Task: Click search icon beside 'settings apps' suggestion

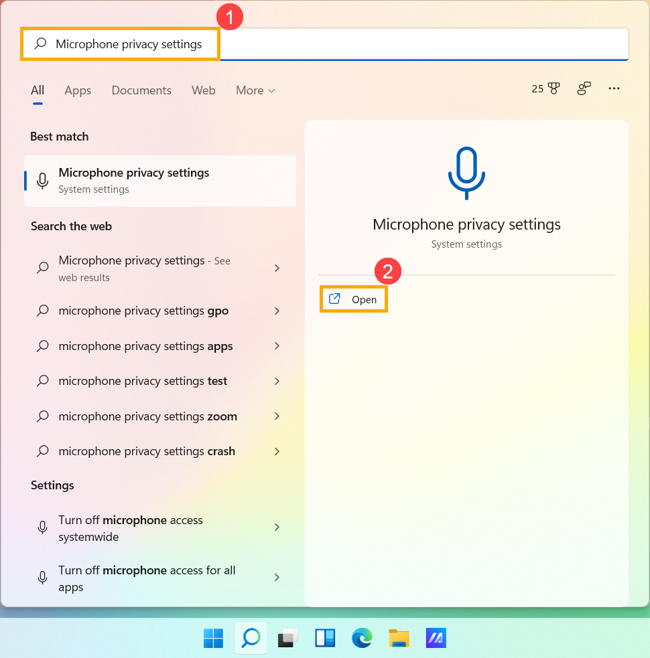Action: tap(42, 346)
